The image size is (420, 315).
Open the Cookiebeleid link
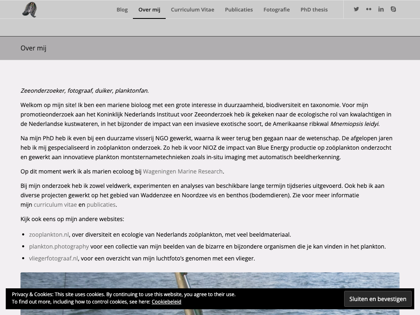tap(166, 302)
